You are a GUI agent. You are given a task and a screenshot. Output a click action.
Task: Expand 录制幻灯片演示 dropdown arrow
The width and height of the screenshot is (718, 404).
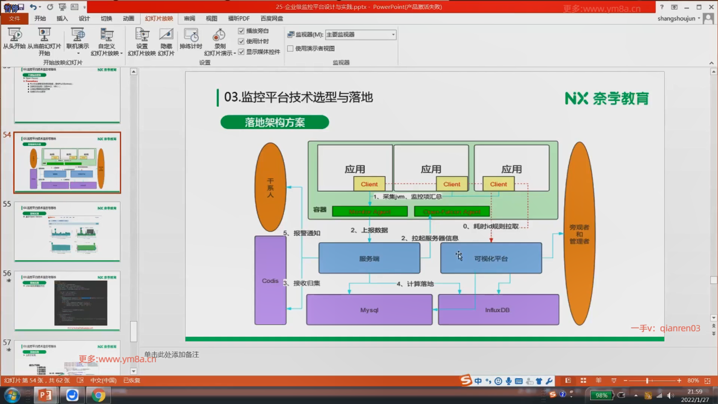(x=234, y=53)
